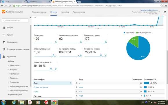Screen dimensions: 168x105
Task: Open File Explorer folder in taskbar
Action: tap(22, 102)
